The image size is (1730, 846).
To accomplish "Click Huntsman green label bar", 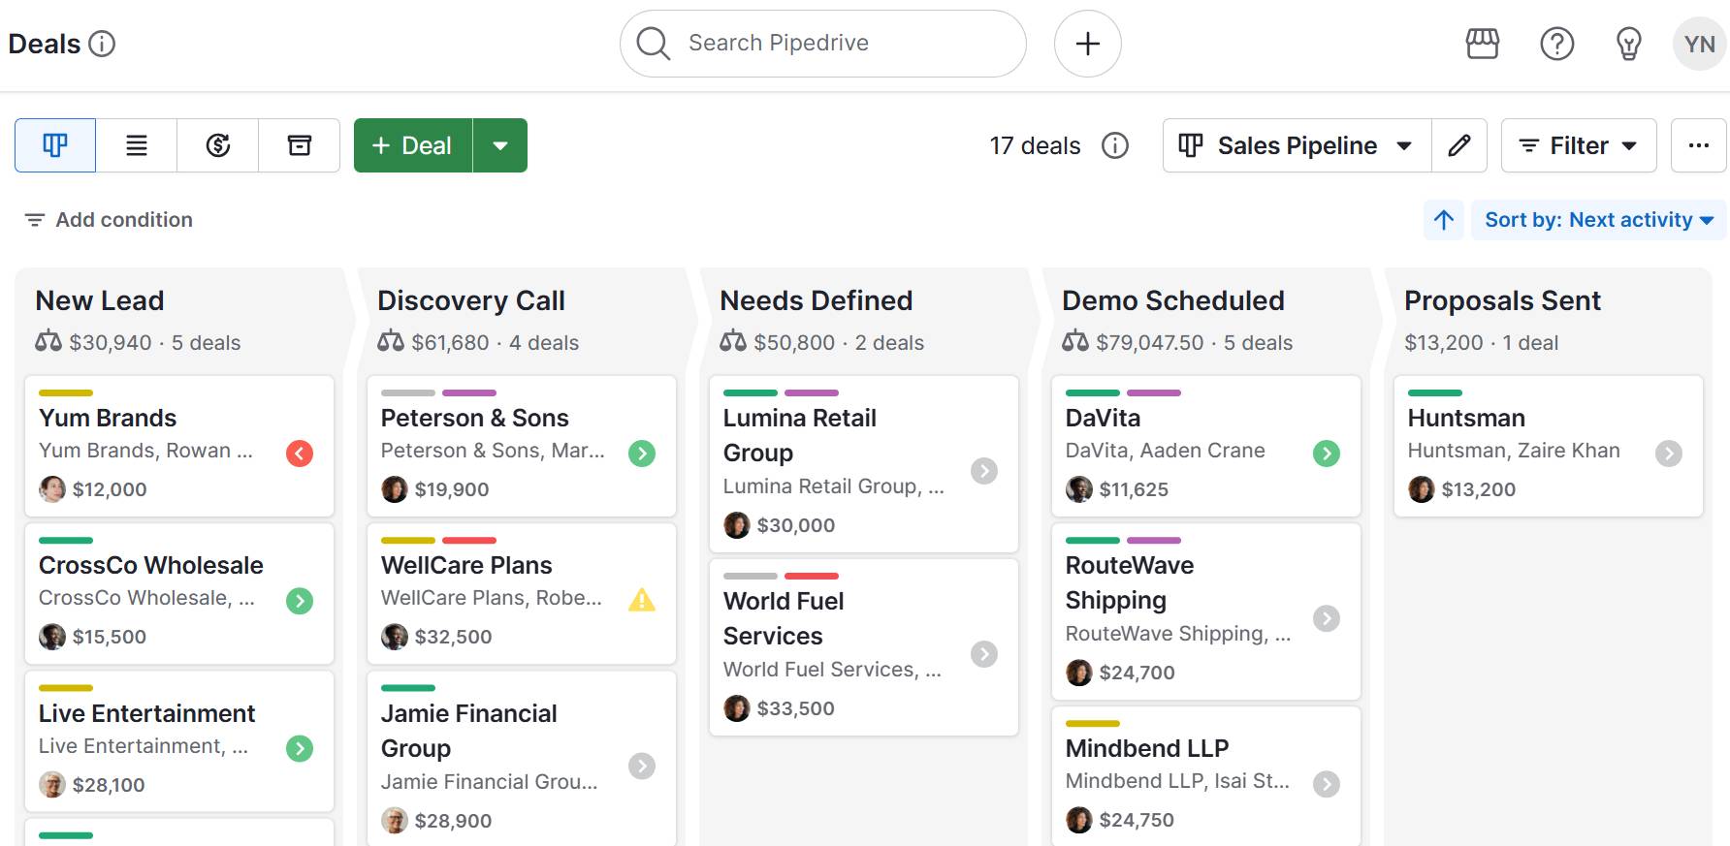I will pos(1435,392).
